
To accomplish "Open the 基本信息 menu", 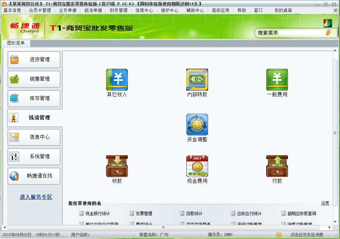I will (12, 10).
